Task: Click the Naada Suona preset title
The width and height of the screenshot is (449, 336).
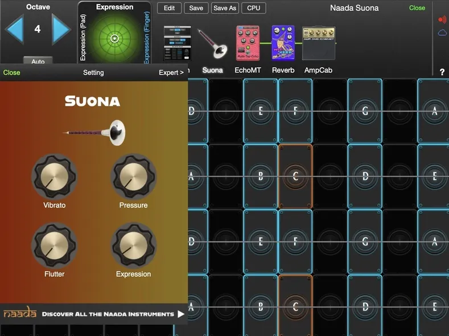Action: coord(354,8)
